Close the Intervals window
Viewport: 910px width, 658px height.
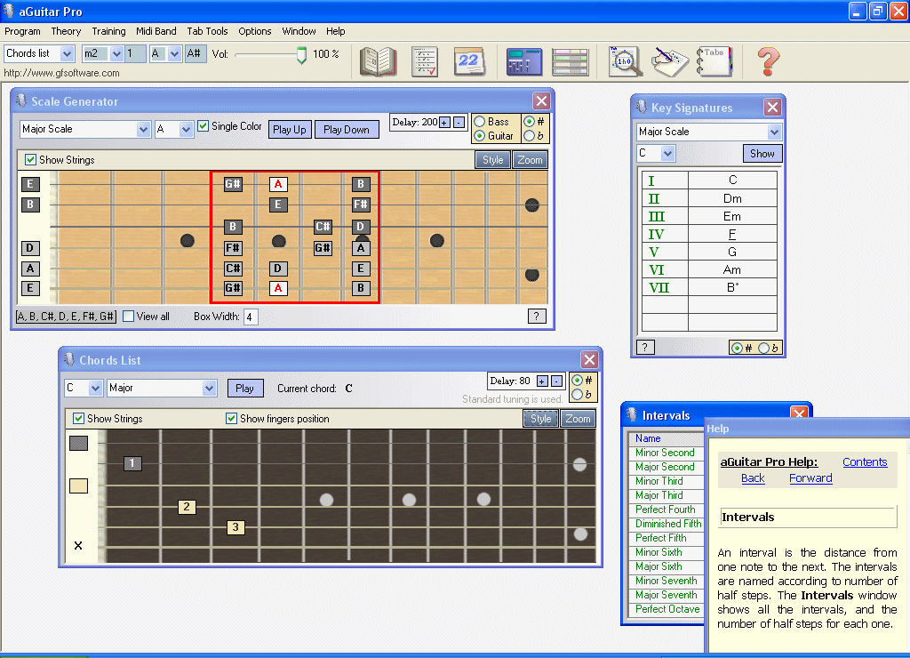click(x=799, y=413)
